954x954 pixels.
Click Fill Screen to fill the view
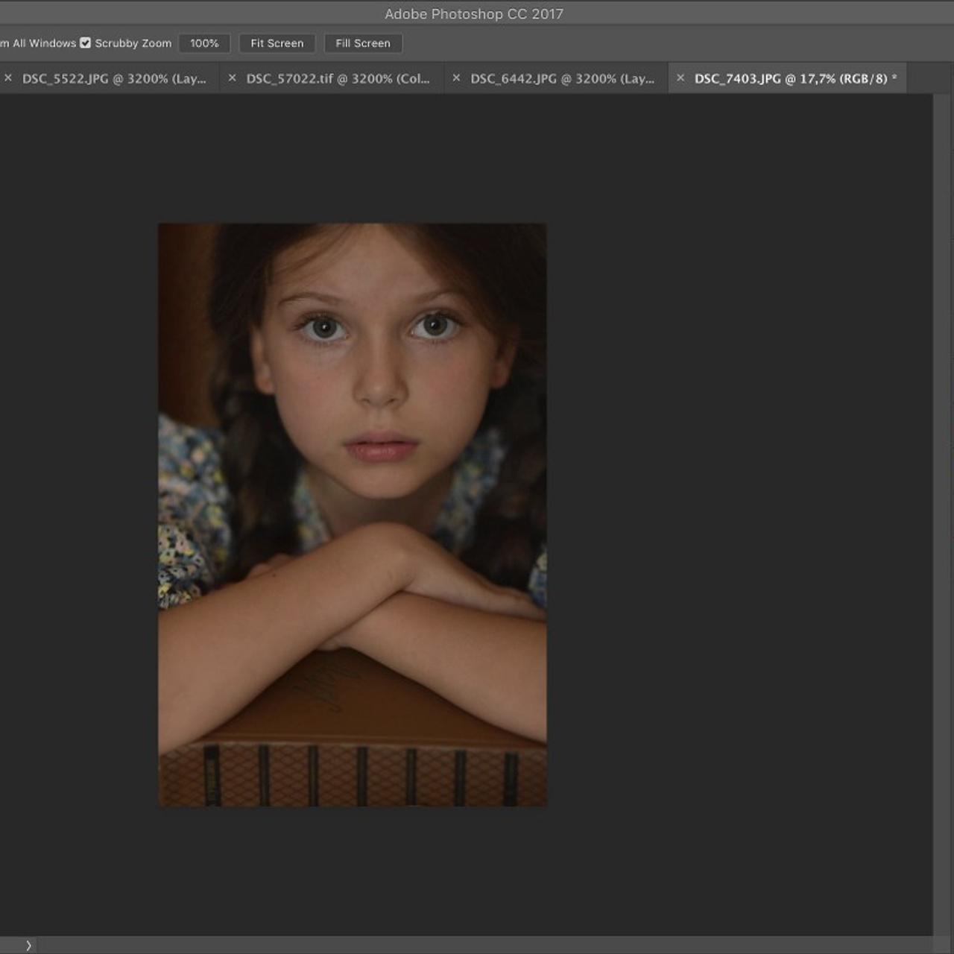pos(363,43)
